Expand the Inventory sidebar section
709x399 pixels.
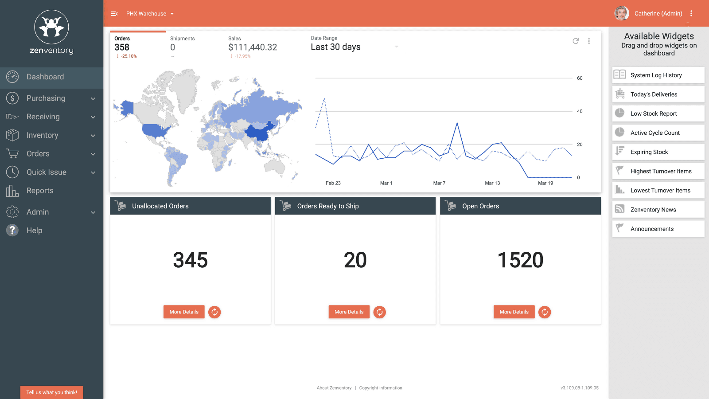point(51,135)
